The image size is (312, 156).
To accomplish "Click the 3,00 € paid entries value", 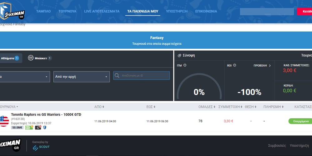I will [290, 70].
